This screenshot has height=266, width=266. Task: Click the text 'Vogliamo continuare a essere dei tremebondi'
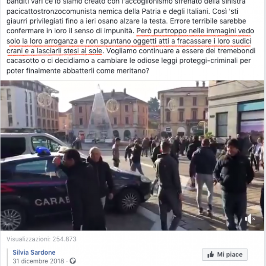(181, 51)
